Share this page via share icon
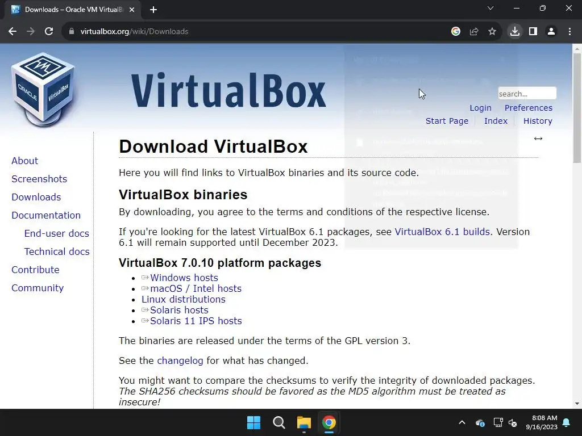 point(474,32)
